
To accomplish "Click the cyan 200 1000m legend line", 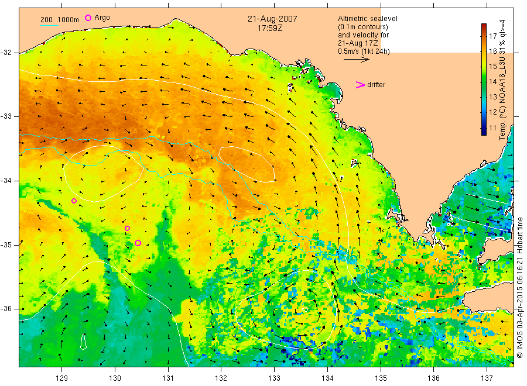I will [x=49, y=25].
